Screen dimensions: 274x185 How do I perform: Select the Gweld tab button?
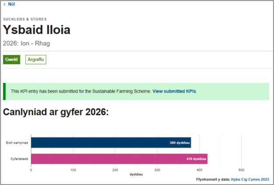pyautogui.click(x=11, y=60)
